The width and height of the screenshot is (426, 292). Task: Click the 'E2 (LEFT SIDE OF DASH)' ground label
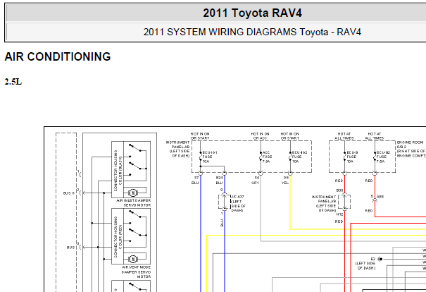pos(365,264)
